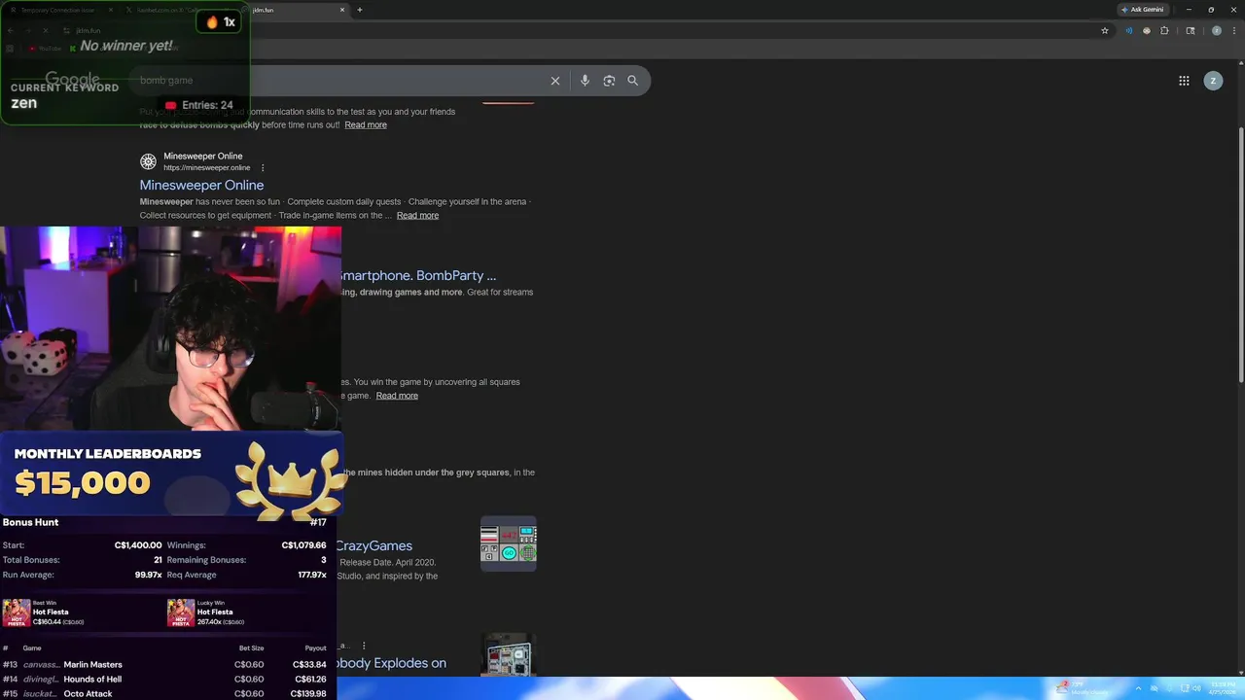Start voice search with the microphone icon
The width and height of the screenshot is (1245, 700).
[585, 81]
